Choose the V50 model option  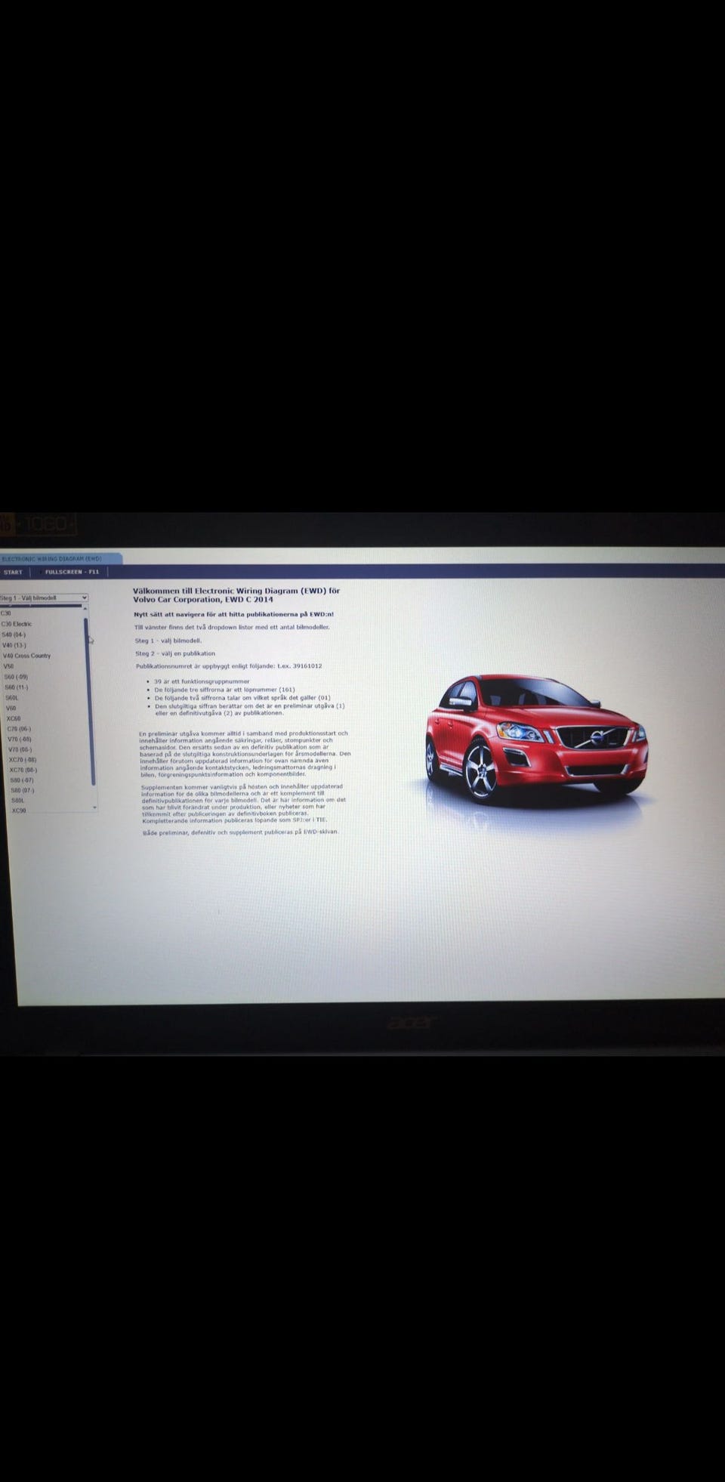9,666
